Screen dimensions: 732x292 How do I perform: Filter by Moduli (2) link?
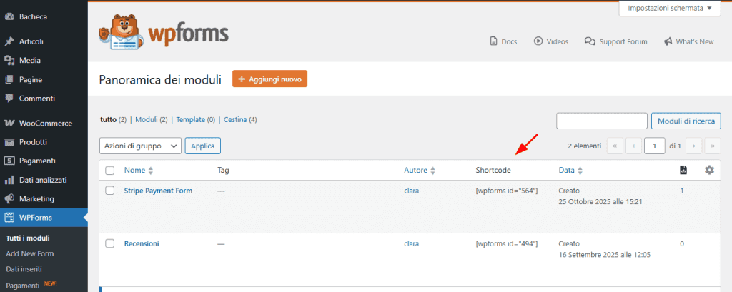click(152, 119)
